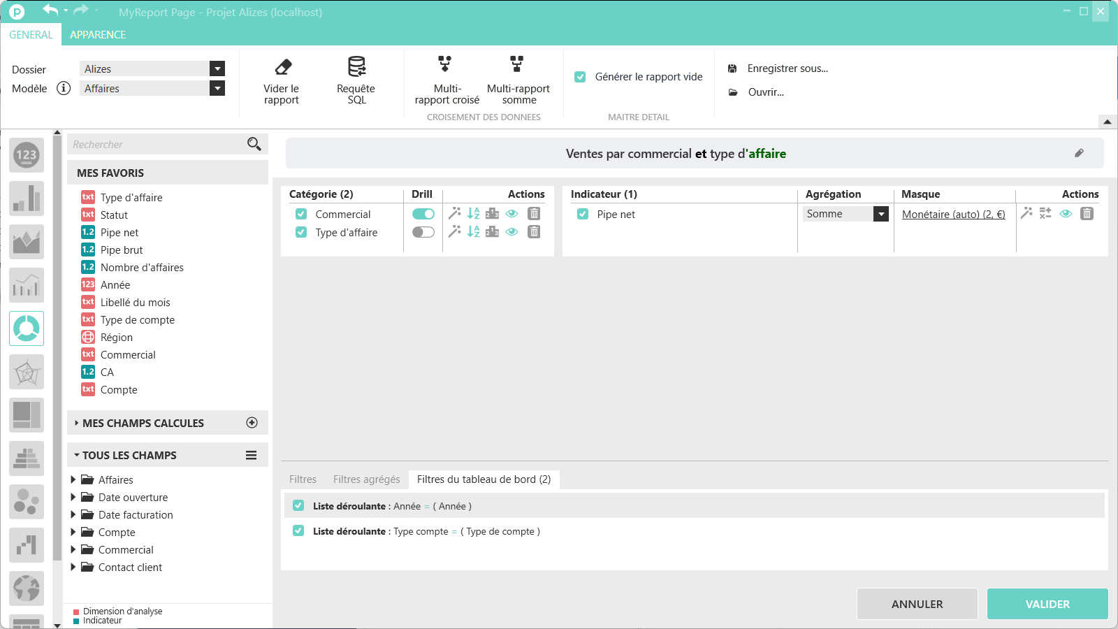Image resolution: width=1118 pixels, height=629 pixels.
Task: Click sort icon for Type d'affaire row
Action: click(x=473, y=232)
